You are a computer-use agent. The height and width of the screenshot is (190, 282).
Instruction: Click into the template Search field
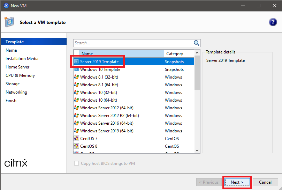pos(132,43)
